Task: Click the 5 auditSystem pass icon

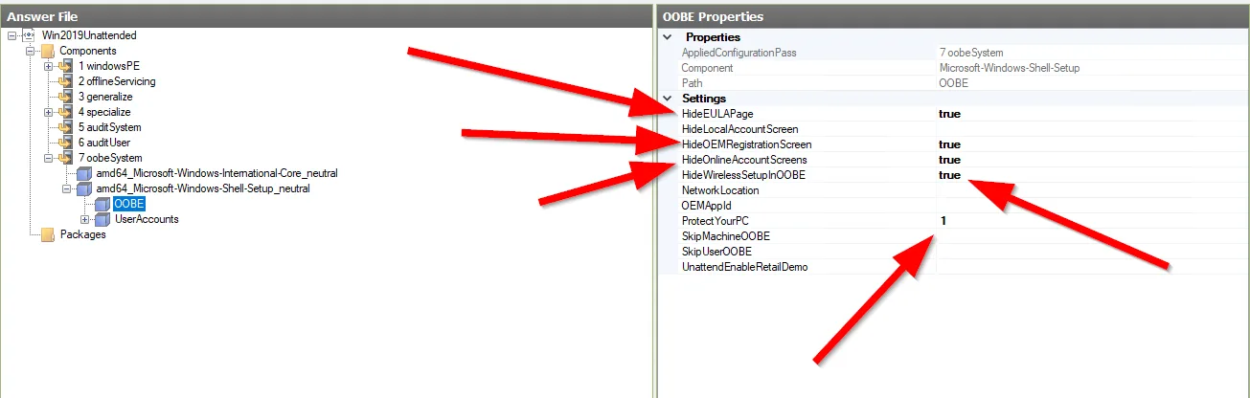Action: (x=65, y=127)
